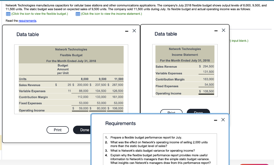Screen dimensions: 274x165
Task: Close the income statement Data table
Action: click(x=223, y=30)
